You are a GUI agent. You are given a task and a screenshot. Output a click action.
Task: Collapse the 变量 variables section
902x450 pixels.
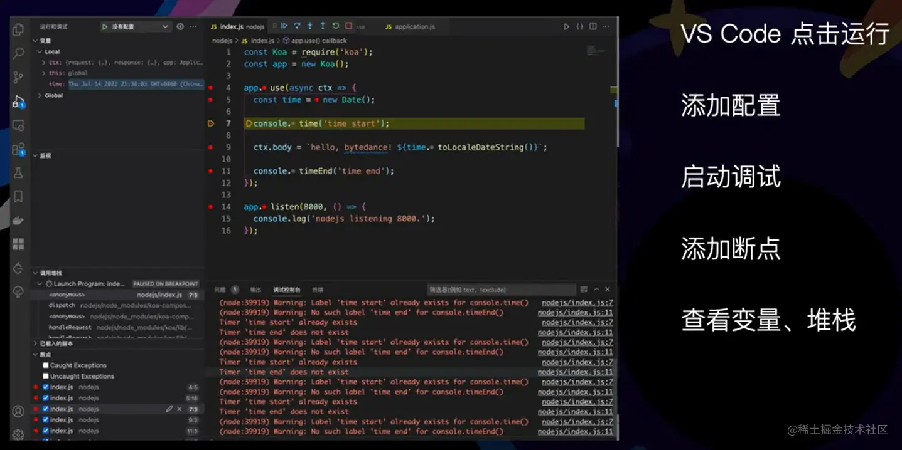[35, 41]
